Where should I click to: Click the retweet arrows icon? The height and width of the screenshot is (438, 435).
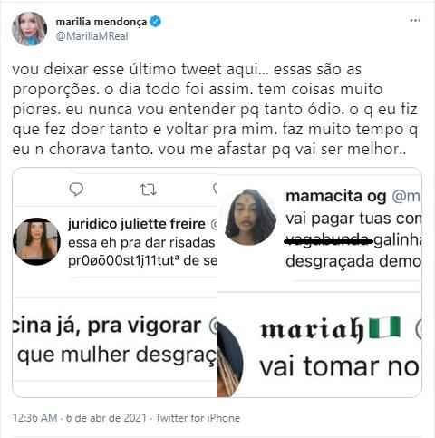pyautogui.click(x=148, y=190)
